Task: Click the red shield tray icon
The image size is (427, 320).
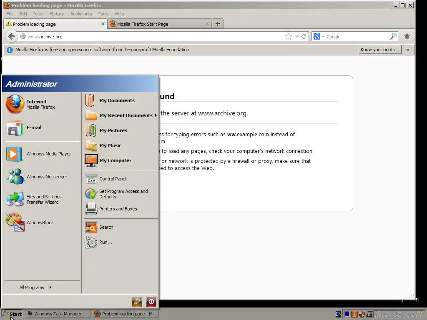Action: coord(362,314)
